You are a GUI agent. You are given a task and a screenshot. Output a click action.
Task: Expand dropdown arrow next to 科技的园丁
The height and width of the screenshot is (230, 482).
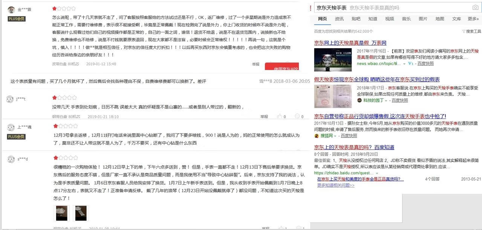click(x=386, y=101)
